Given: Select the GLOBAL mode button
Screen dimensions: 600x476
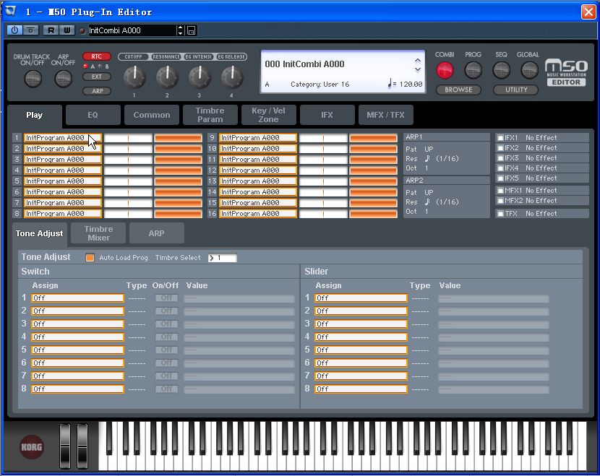Looking at the screenshot, I should coord(530,70).
